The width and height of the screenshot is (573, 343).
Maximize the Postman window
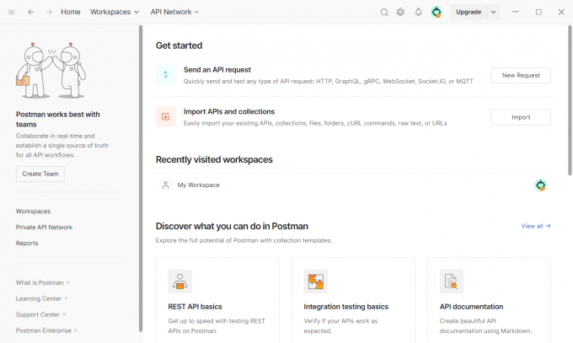coord(538,12)
